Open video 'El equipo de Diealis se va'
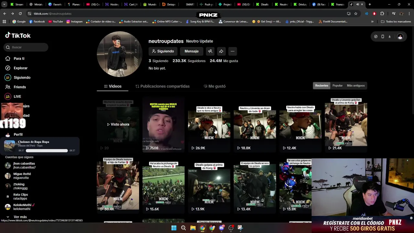This screenshot has height=233, width=414. coord(255,185)
